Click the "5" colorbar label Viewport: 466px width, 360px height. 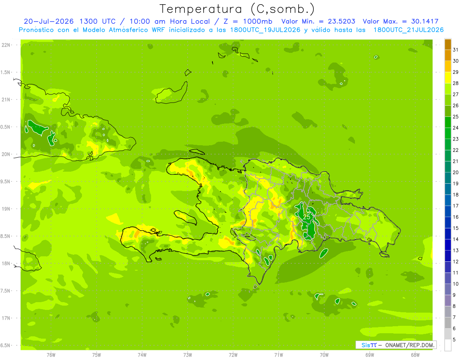(x=454, y=339)
